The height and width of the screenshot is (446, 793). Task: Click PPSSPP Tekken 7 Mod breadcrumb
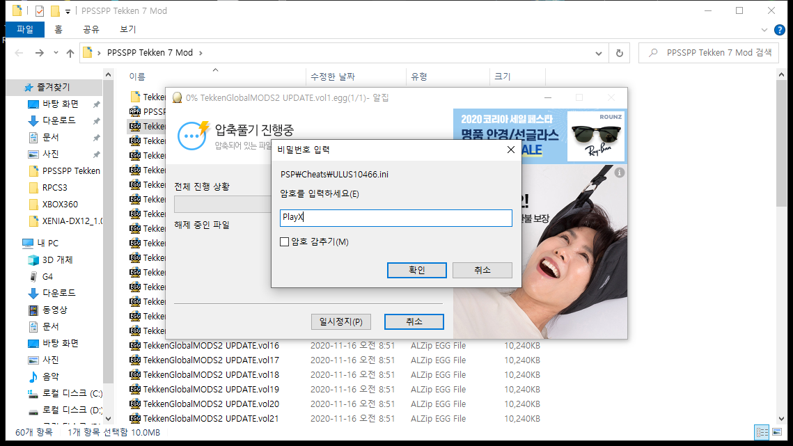(x=150, y=53)
